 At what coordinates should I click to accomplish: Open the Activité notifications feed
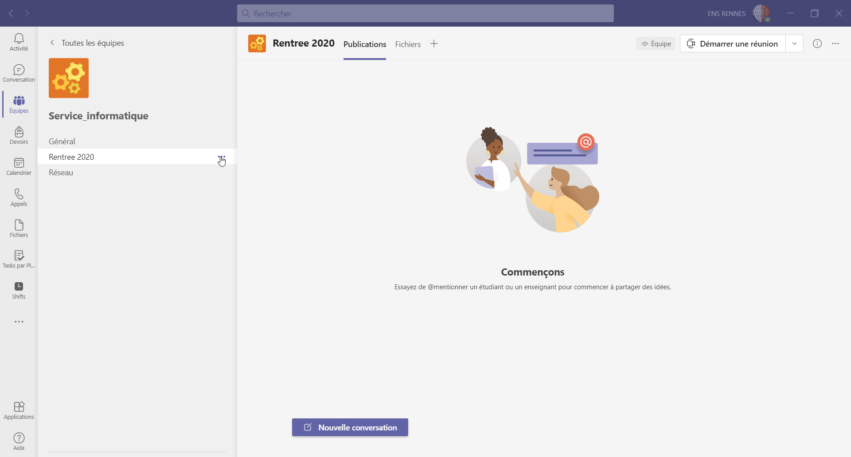[19, 42]
